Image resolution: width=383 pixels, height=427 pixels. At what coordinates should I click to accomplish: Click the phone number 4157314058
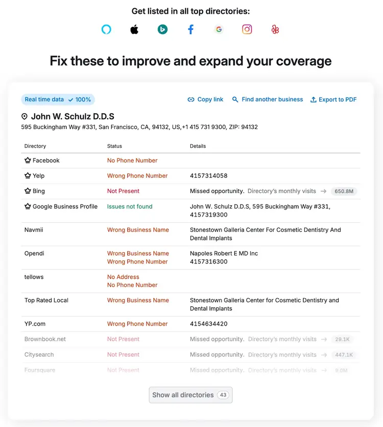(x=208, y=176)
